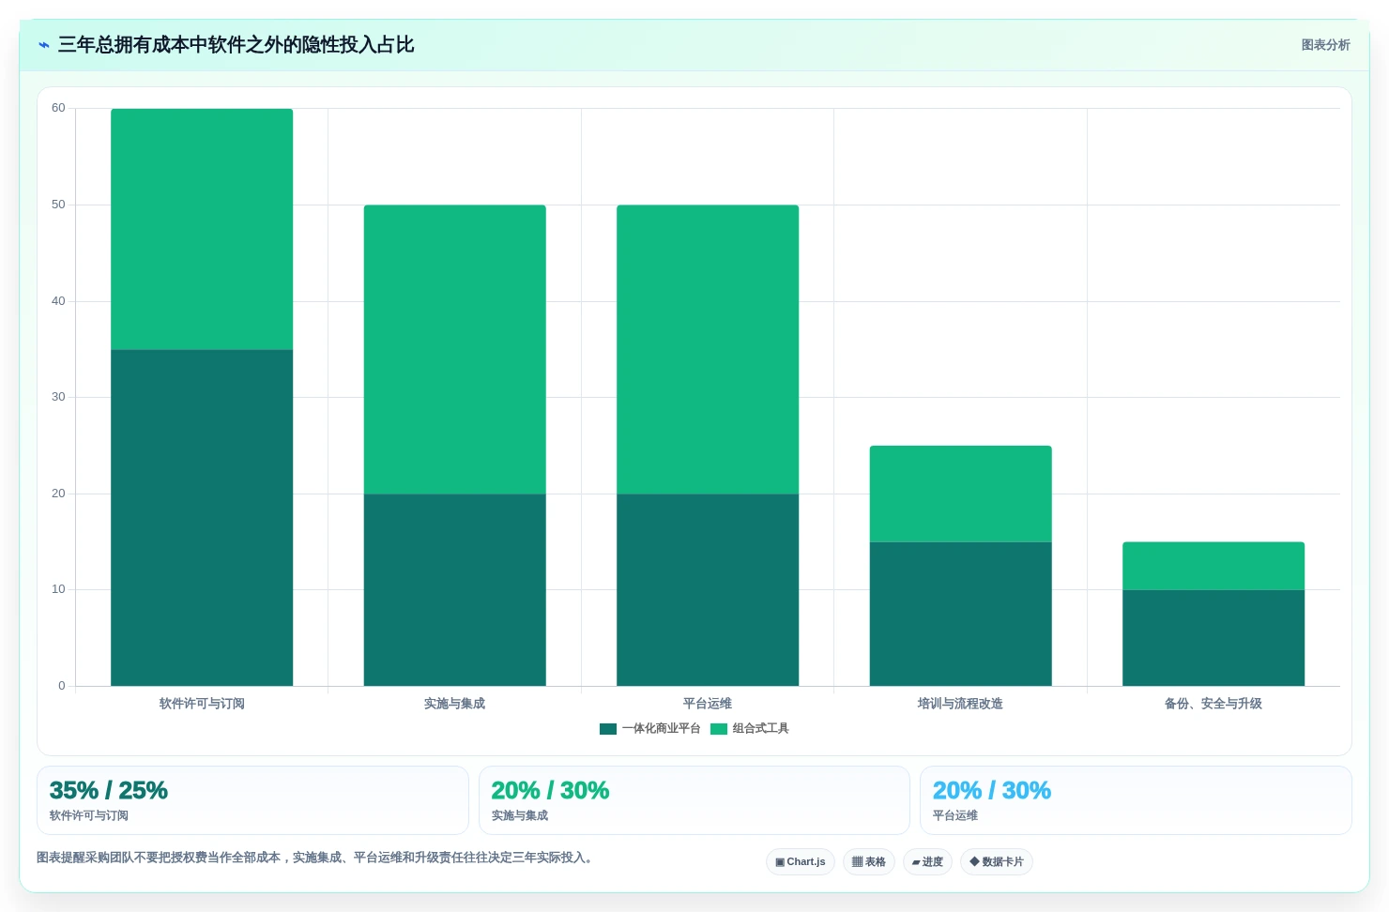Click the chart title 三年总拥有成本中软件之外的隐性投入占比
Viewport: 1389px width, 912px height.
point(236,45)
